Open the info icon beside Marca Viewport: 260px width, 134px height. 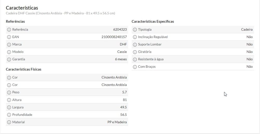9,44
